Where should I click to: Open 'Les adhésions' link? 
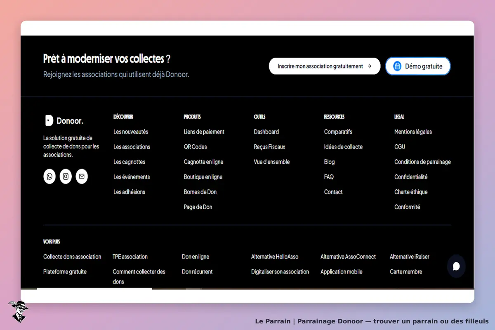[x=130, y=192]
